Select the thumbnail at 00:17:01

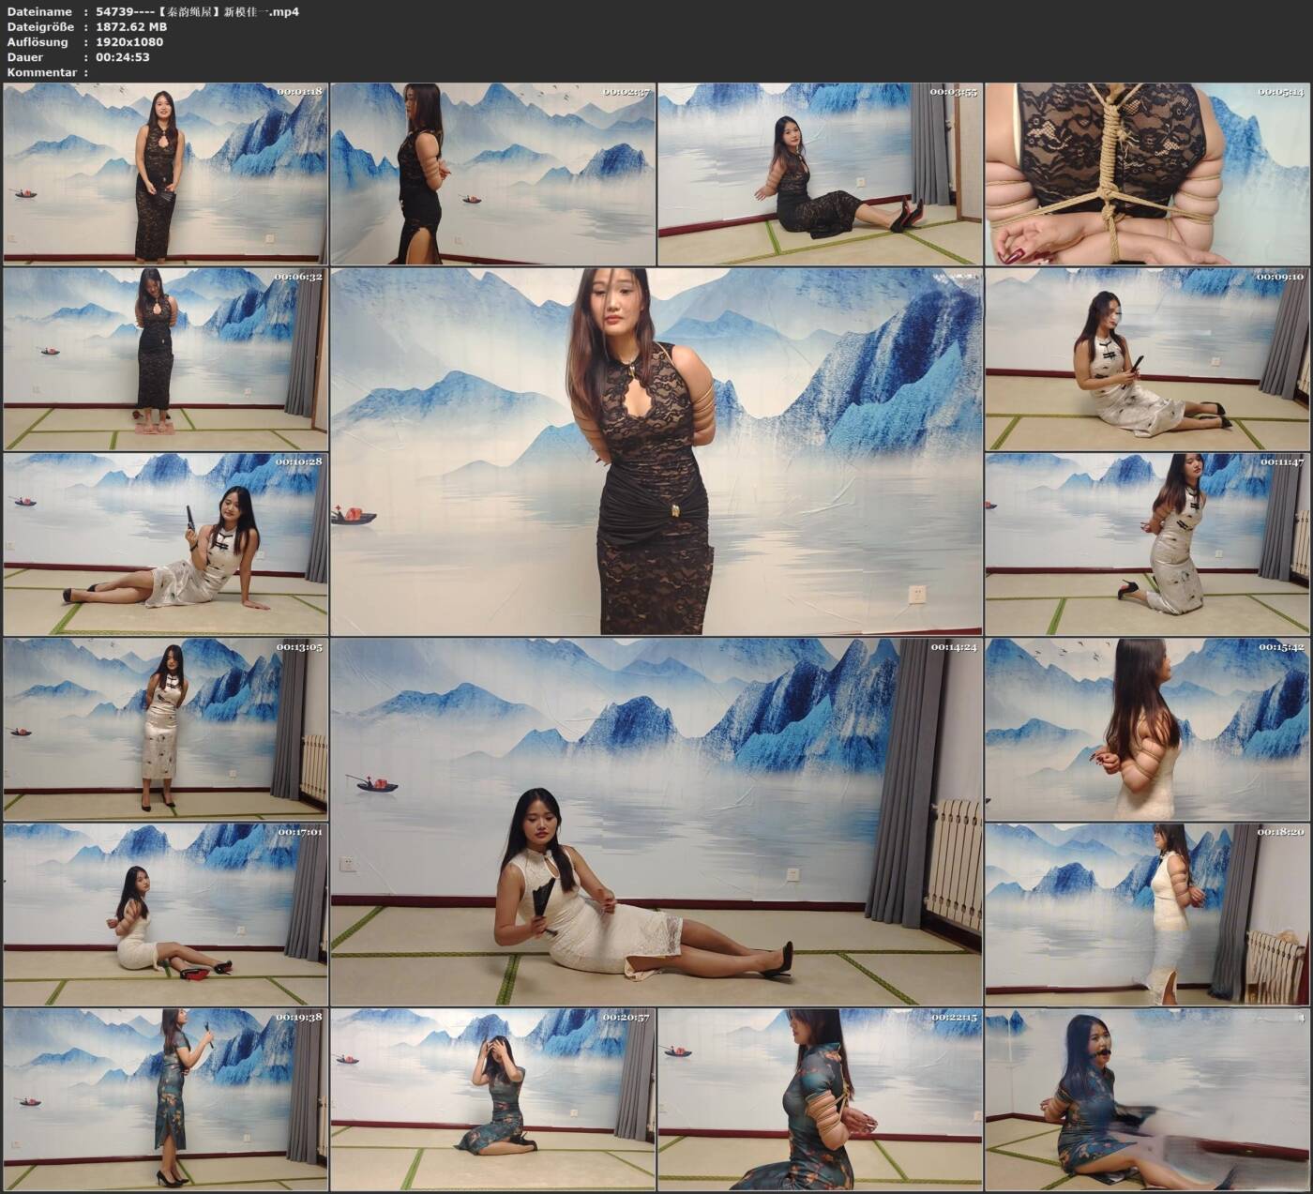165,914
